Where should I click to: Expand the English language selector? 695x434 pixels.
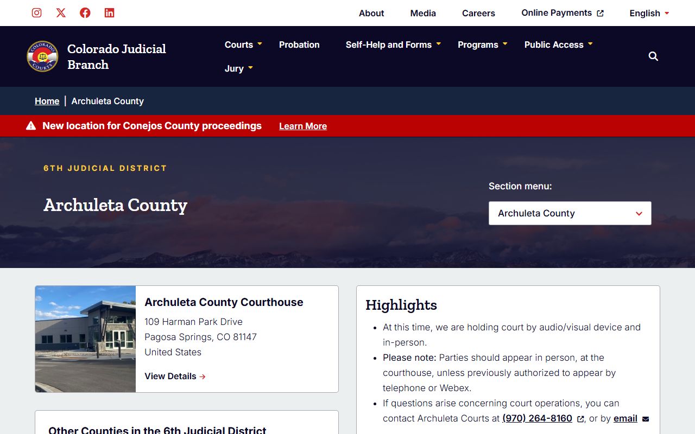649,13
